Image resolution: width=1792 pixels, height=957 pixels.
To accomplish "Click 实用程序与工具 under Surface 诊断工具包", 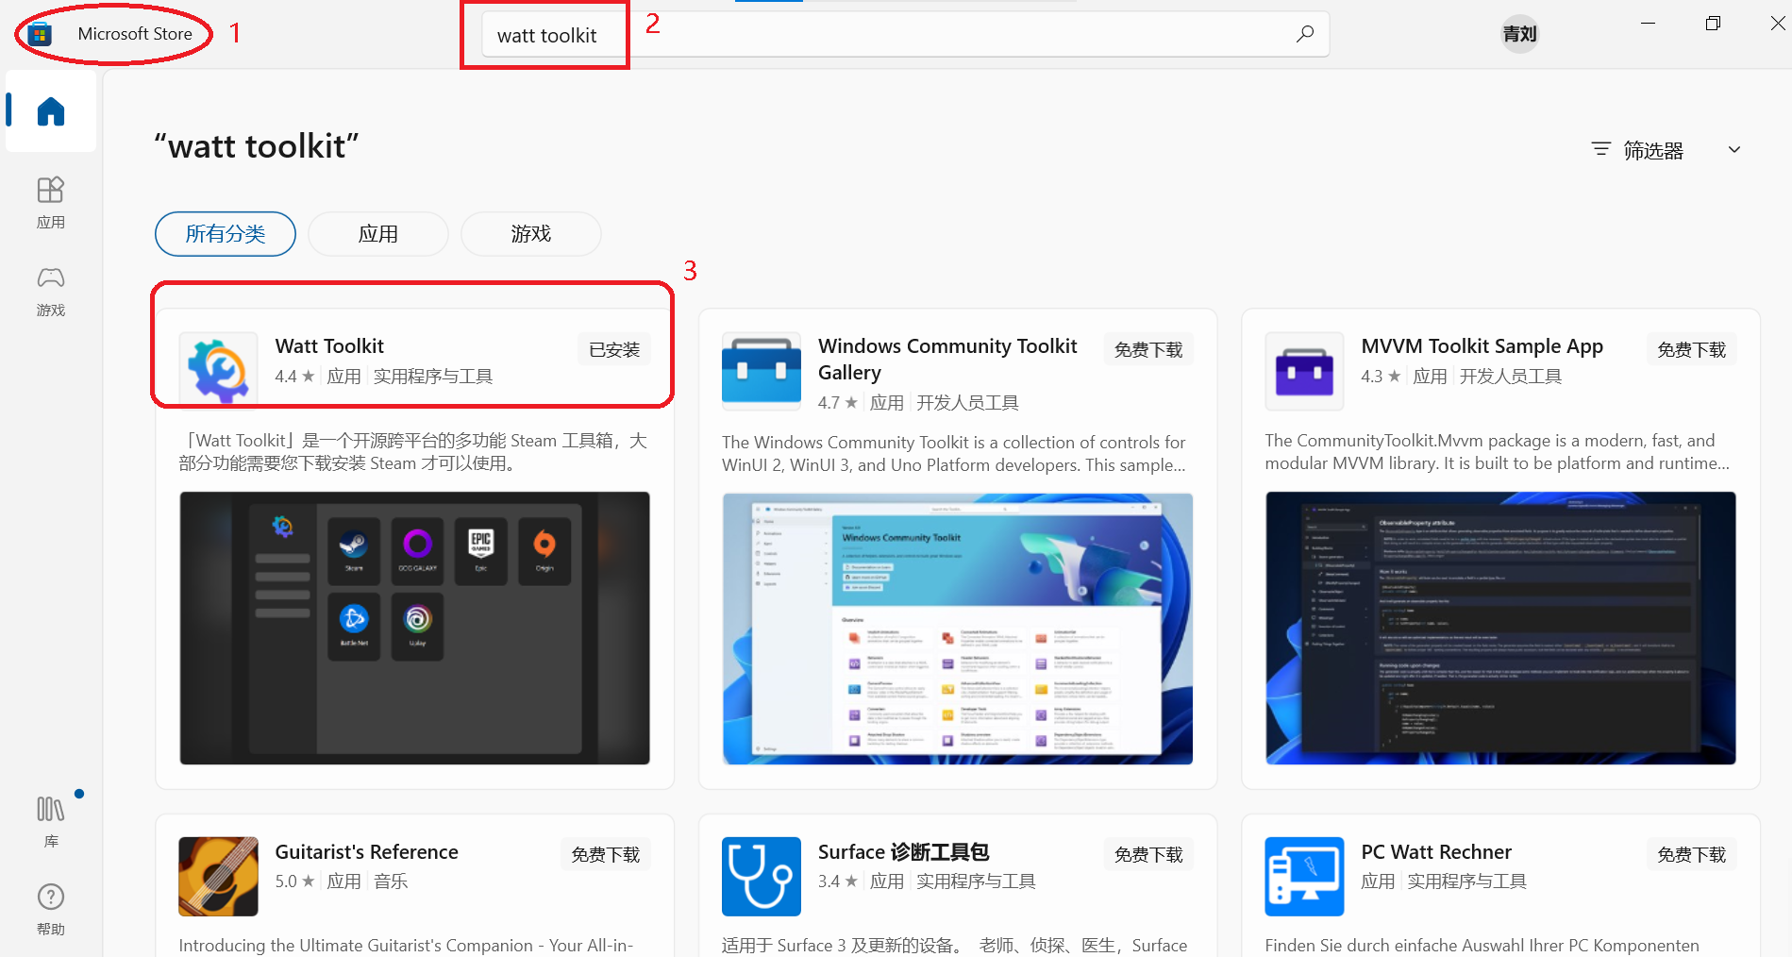I will point(977,881).
